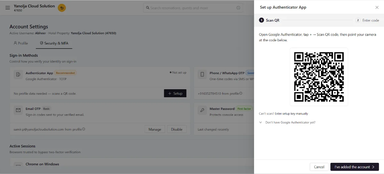Click the Phone / WhatsApp OTP phone icon
384x174 pixels.
[x=202, y=75]
